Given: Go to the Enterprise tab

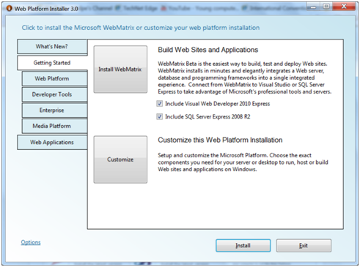Looking at the screenshot, I should coord(54,110).
